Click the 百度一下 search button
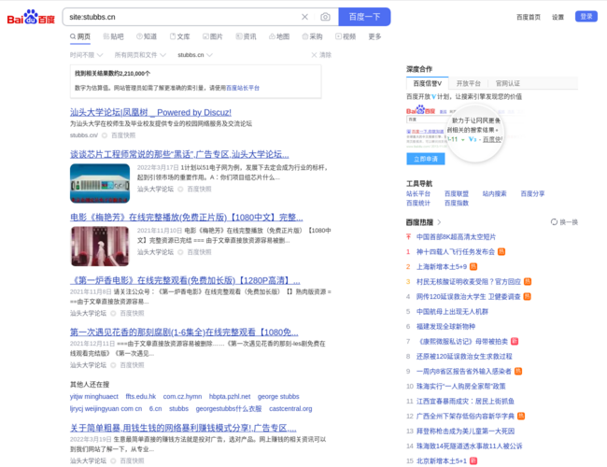This screenshot has width=607, height=467. tap(364, 17)
